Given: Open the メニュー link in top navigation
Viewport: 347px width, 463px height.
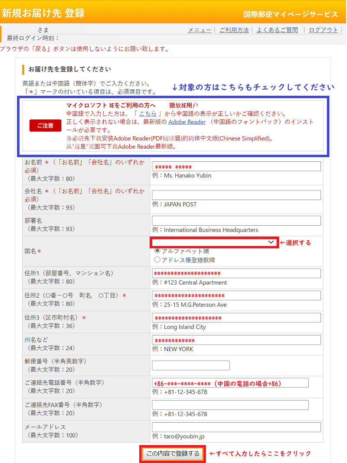Looking at the screenshot, I should click(199, 30).
